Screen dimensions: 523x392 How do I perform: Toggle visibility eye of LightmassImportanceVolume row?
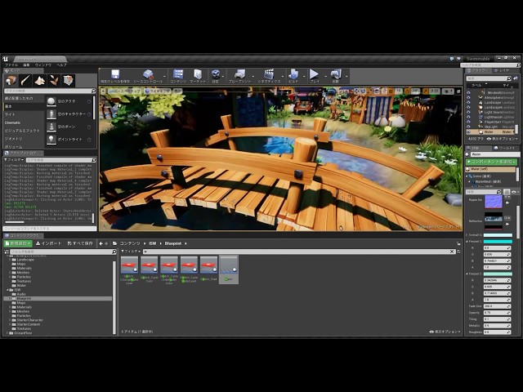[468, 117]
